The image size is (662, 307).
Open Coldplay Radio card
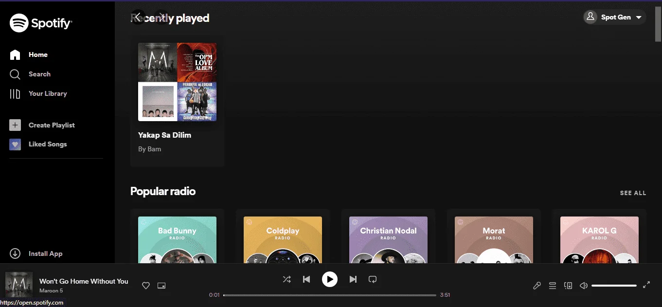coord(283,236)
